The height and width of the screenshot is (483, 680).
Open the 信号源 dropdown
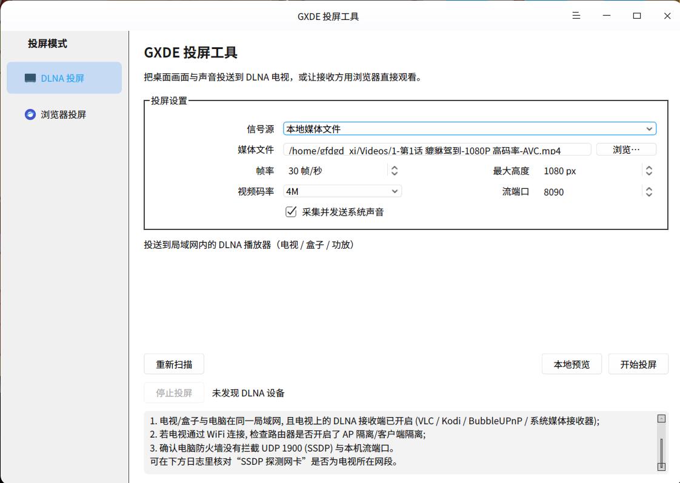470,129
